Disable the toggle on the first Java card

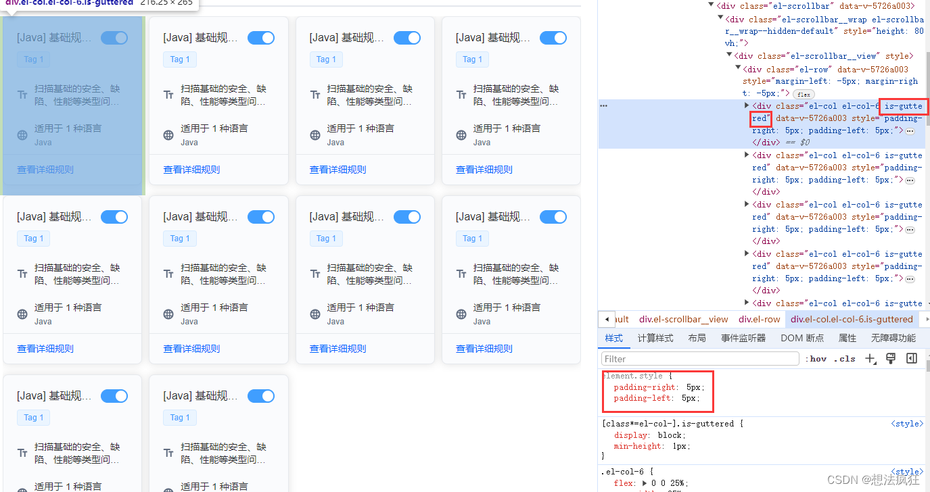coord(114,37)
